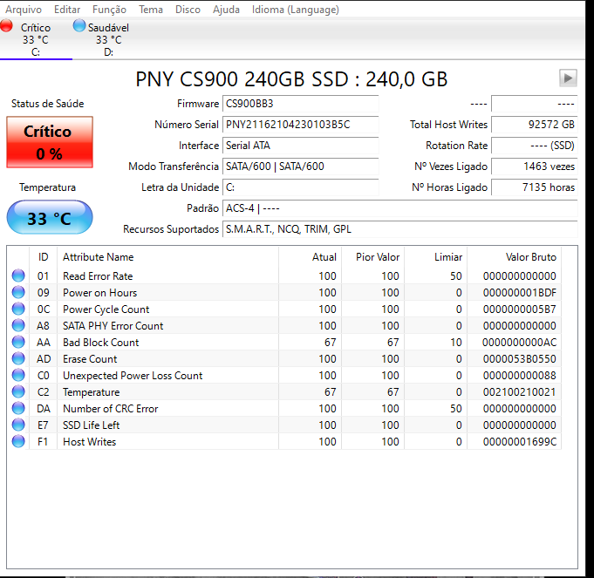Select the Number of CRC Error name
Image resolution: width=594 pixels, height=578 pixels.
(x=111, y=409)
